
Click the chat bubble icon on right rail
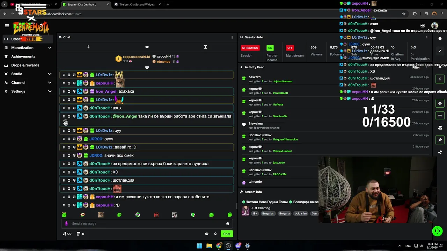(440, 104)
